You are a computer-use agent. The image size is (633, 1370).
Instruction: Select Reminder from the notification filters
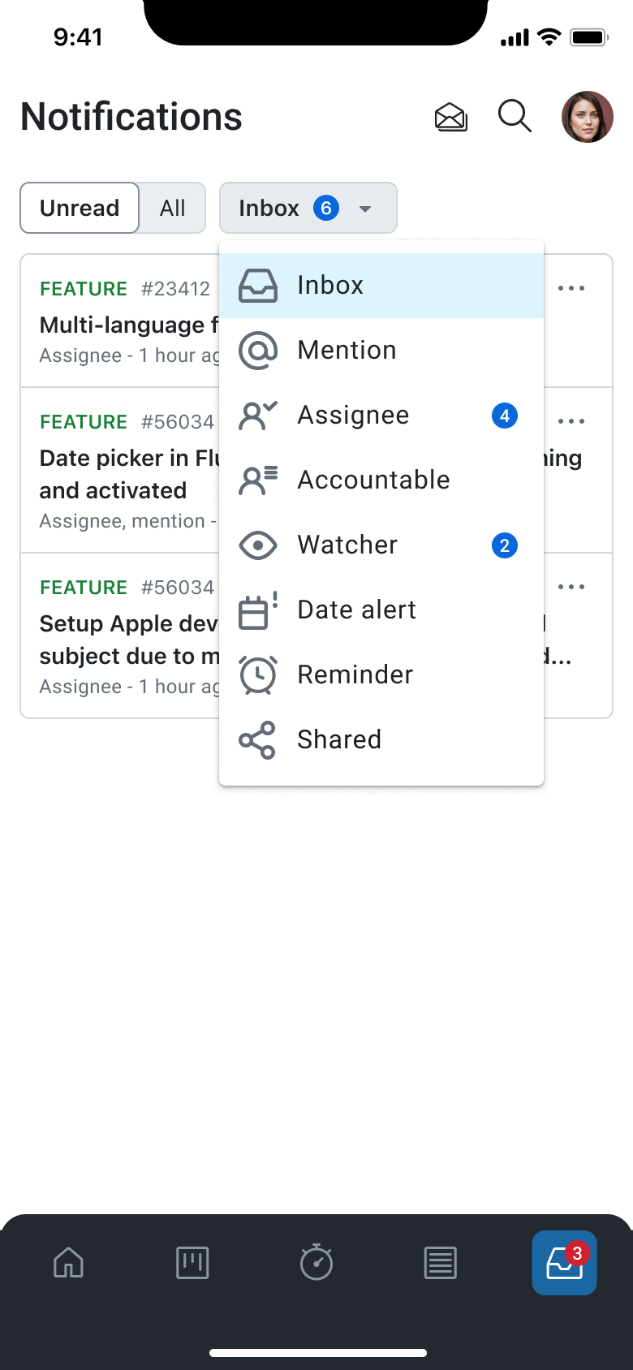pyautogui.click(x=355, y=674)
